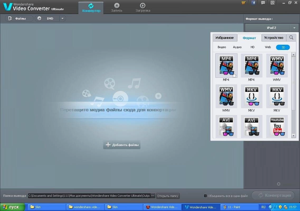Image resolution: width=300 pixels, height=211 pixels.
Task: Expand hidden tray icons chevron
Action: coord(270,207)
